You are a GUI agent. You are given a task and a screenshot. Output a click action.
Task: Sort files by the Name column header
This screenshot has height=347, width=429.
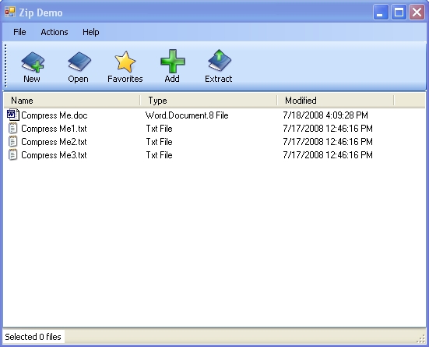pos(72,101)
